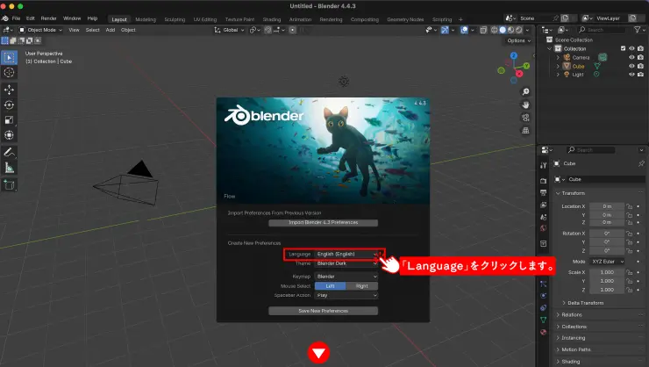Screen dimensions: 649x367
Task: Open the Render properties tab icon
Action: [544, 181]
